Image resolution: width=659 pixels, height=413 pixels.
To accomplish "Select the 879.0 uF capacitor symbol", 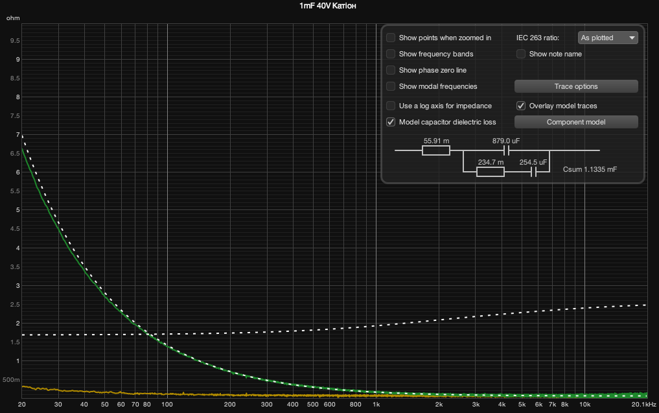I will click(x=507, y=150).
